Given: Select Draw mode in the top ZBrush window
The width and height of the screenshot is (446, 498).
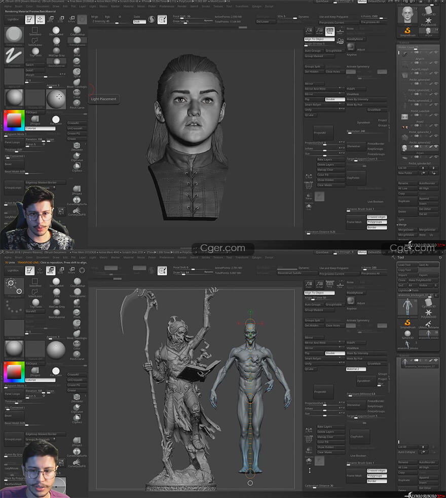Looking at the screenshot, I should coord(40,20).
